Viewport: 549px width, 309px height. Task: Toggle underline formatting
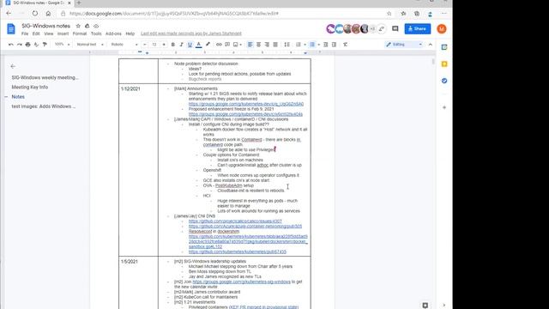pos(190,45)
